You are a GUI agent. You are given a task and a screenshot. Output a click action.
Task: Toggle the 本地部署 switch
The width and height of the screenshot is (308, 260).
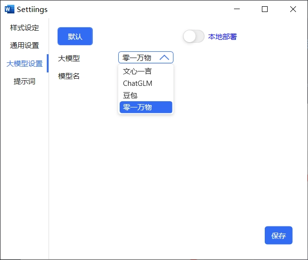click(x=194, y=36)
